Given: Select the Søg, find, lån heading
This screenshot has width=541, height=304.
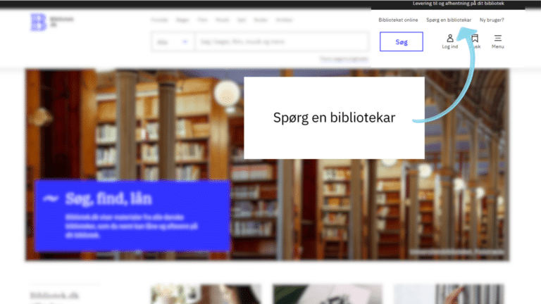Looking at the screenshot, I should (x=108, y=198).
